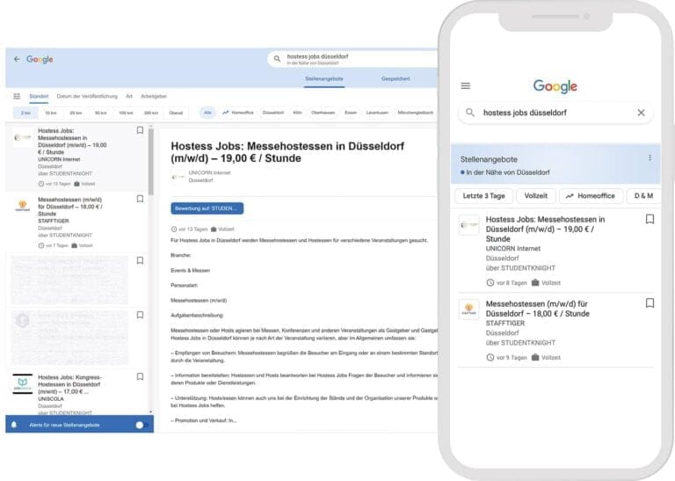Open the hamburger menu on the phone
This screenshot has height=481, width=675.
click(x=465, y=85)
